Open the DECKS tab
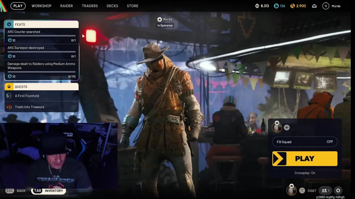 [112, 6]
